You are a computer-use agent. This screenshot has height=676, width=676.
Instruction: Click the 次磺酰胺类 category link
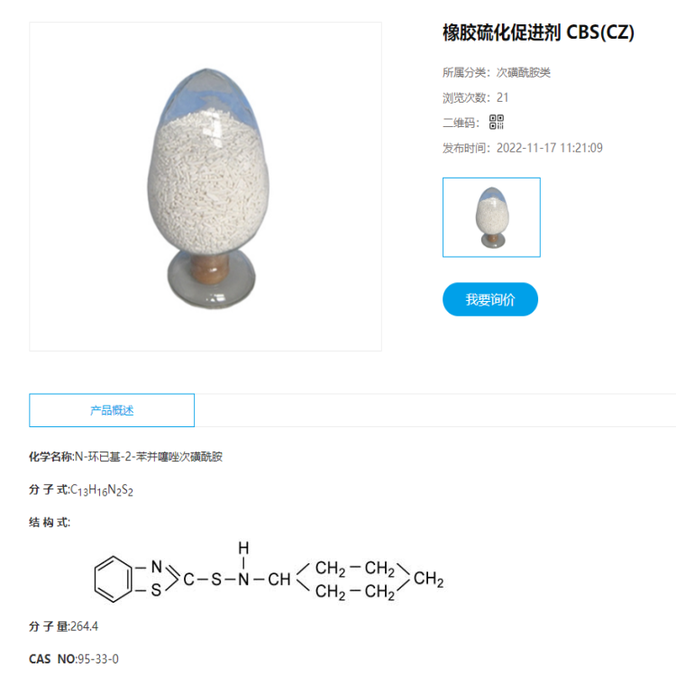(524, 72)
